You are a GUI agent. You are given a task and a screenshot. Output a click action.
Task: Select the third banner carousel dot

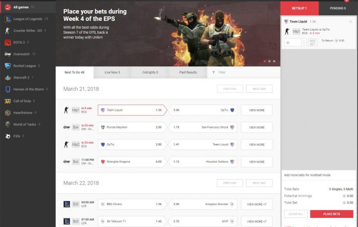click(x=274, y=61)
